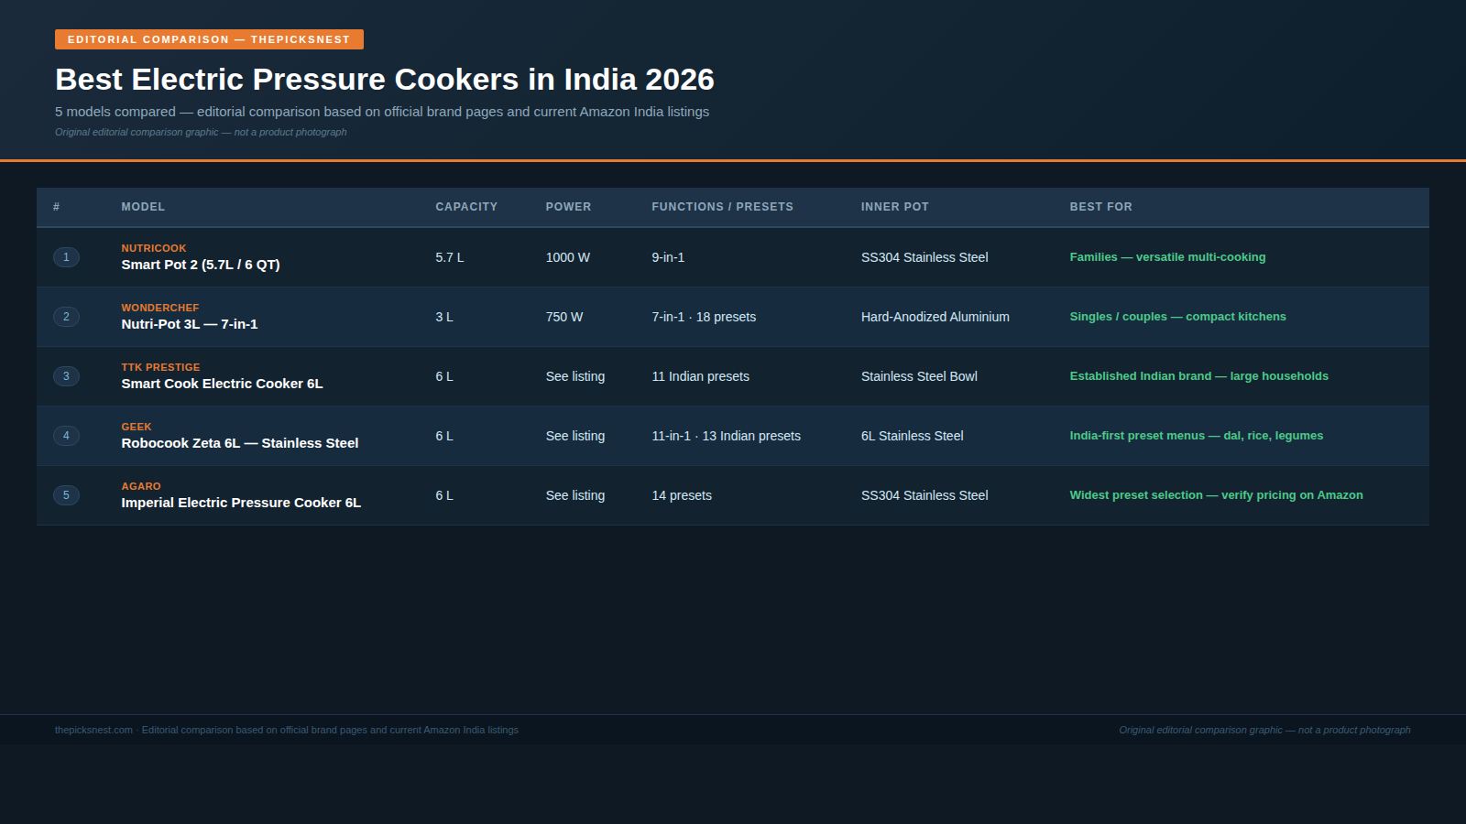
Task: Select the GEEK brand label
Action: click(137, 427)
